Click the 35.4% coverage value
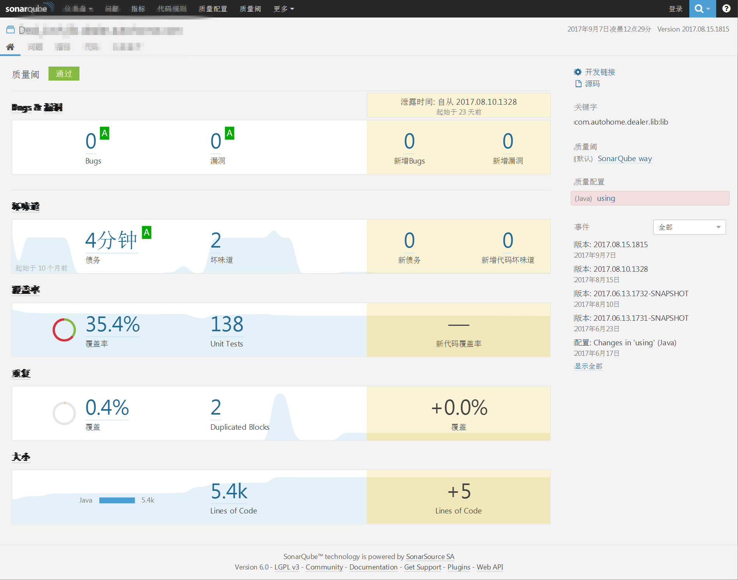Viewport: 738px width, 580px height. (x=113, y=324)
